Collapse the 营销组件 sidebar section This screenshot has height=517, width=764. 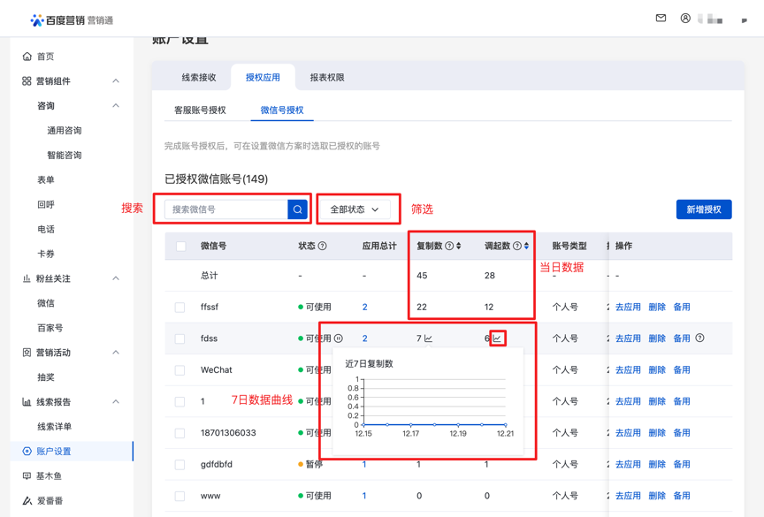[116, 81]
